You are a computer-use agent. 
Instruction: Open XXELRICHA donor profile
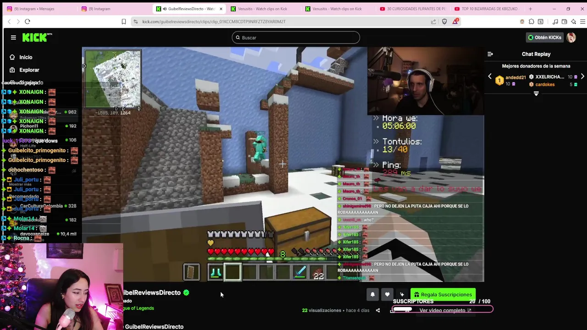(549, 77)
